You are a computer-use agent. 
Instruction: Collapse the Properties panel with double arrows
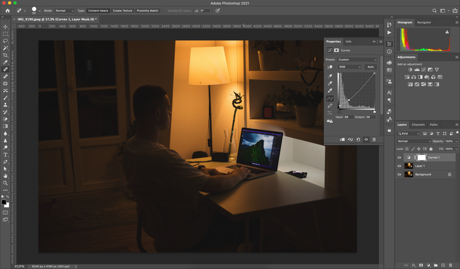374,42
